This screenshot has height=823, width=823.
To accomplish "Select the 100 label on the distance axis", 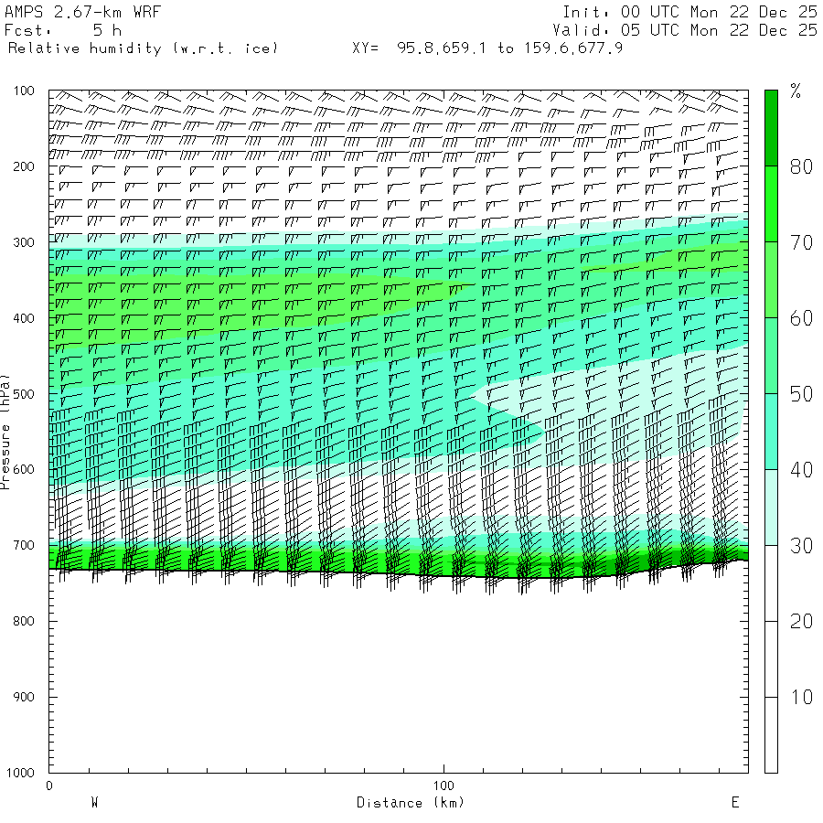I will [444, 786].
